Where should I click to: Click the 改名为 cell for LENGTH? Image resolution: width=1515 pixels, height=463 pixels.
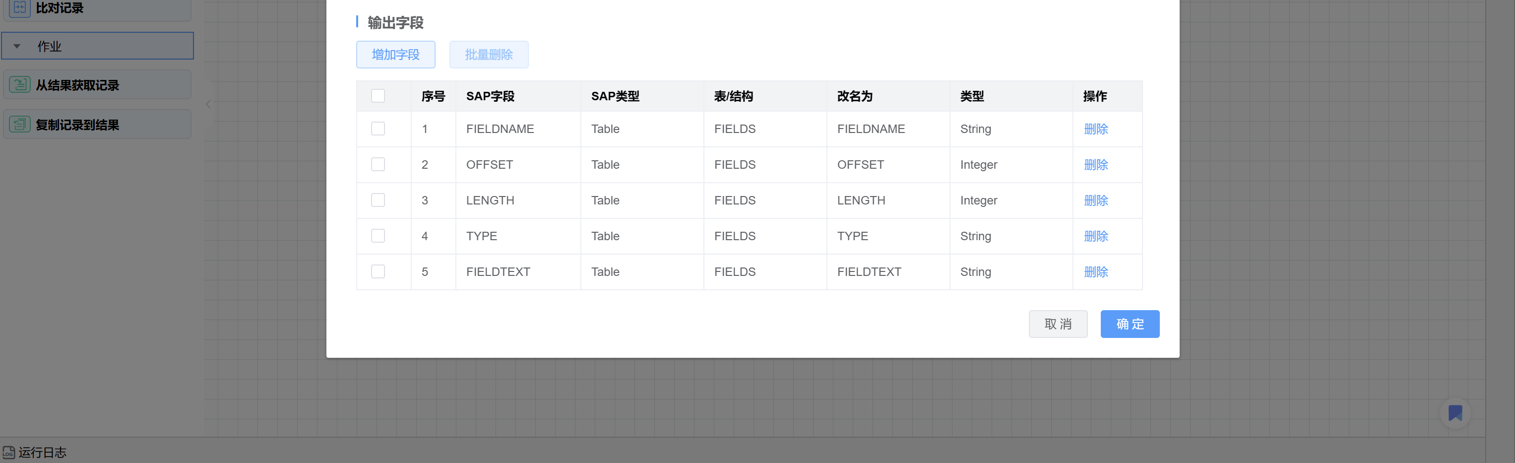tap(861, 200)
